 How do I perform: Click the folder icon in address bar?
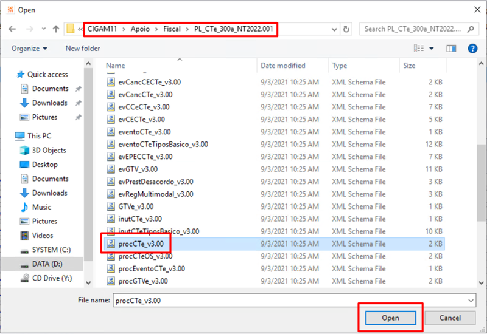[x=71, y=29]
